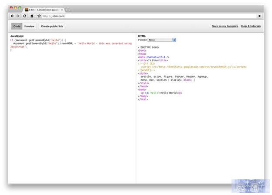Go back with the browser back arrow
Viewport: 272px width, 195px height.
point(12,16)
